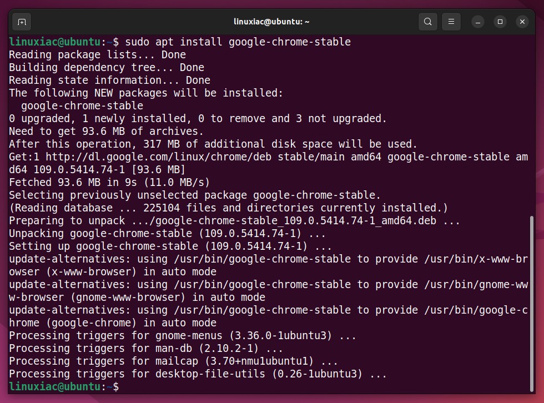This screenshot has height=403, width=544.
Task: Click the sudo apt install command text
Action: (x=238, y=42)
